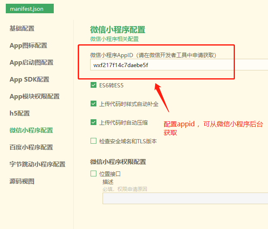Go to 字节跳动小程序配置 section
Viewport: 268px width, 229px height.
[x=38, y=164]
